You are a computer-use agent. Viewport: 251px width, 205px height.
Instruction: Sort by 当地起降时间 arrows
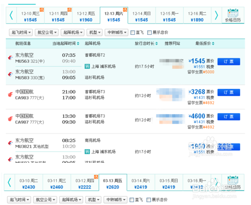click(78, 44)
